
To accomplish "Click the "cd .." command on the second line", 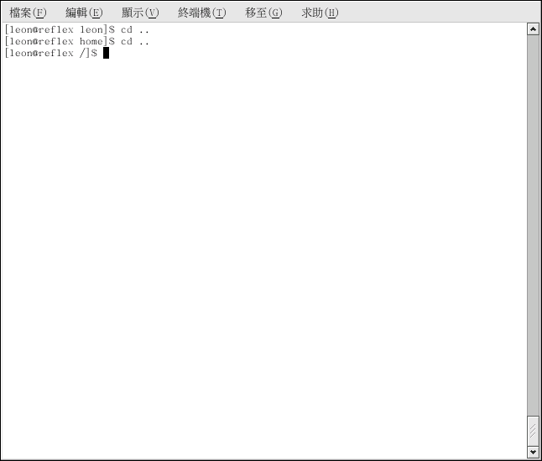I will (x=134, y=41).
